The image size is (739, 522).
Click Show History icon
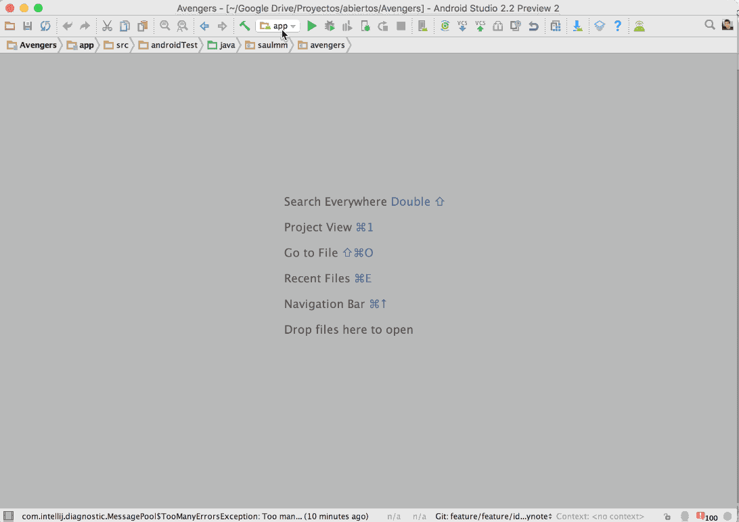[x=497, y=26]
